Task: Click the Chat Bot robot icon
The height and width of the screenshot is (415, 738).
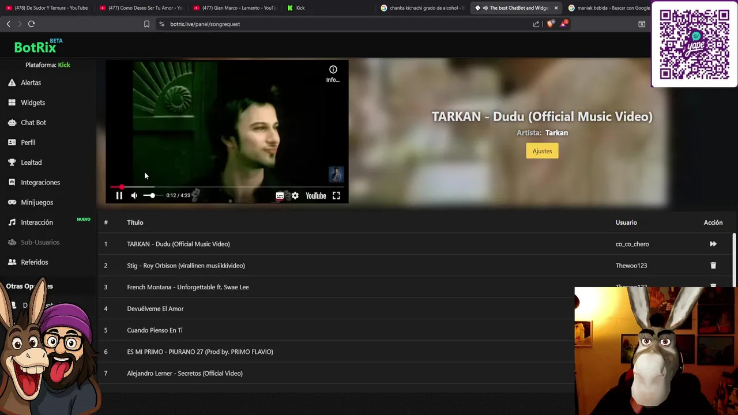Action: [x=12, y=123]
